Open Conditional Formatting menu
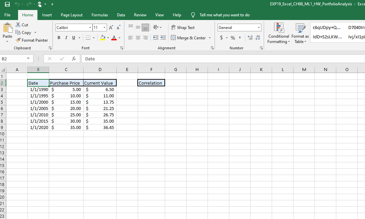 [279, 33]
